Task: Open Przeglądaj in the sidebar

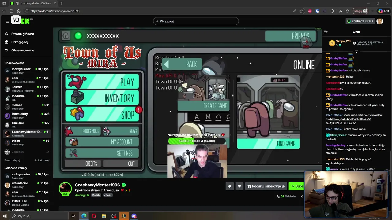Action: point(20,42)
